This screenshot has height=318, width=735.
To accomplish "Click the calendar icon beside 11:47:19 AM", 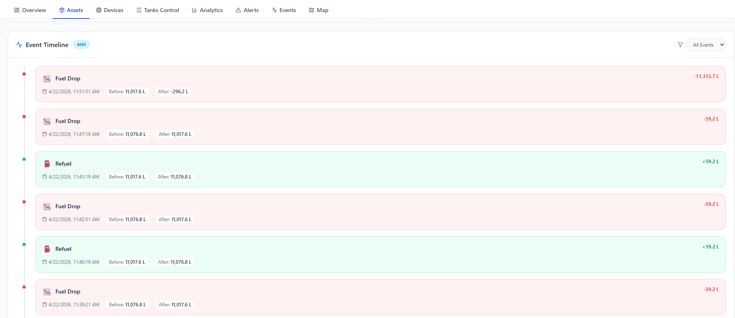I will (x=45, y=134).
